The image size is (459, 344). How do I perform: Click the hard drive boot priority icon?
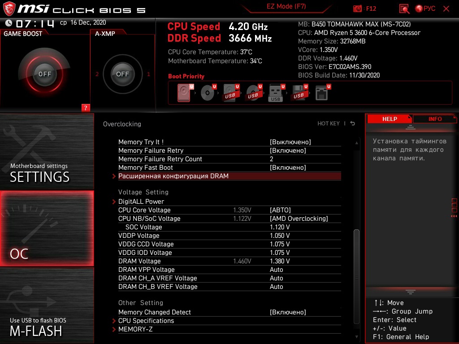[185, 93]
